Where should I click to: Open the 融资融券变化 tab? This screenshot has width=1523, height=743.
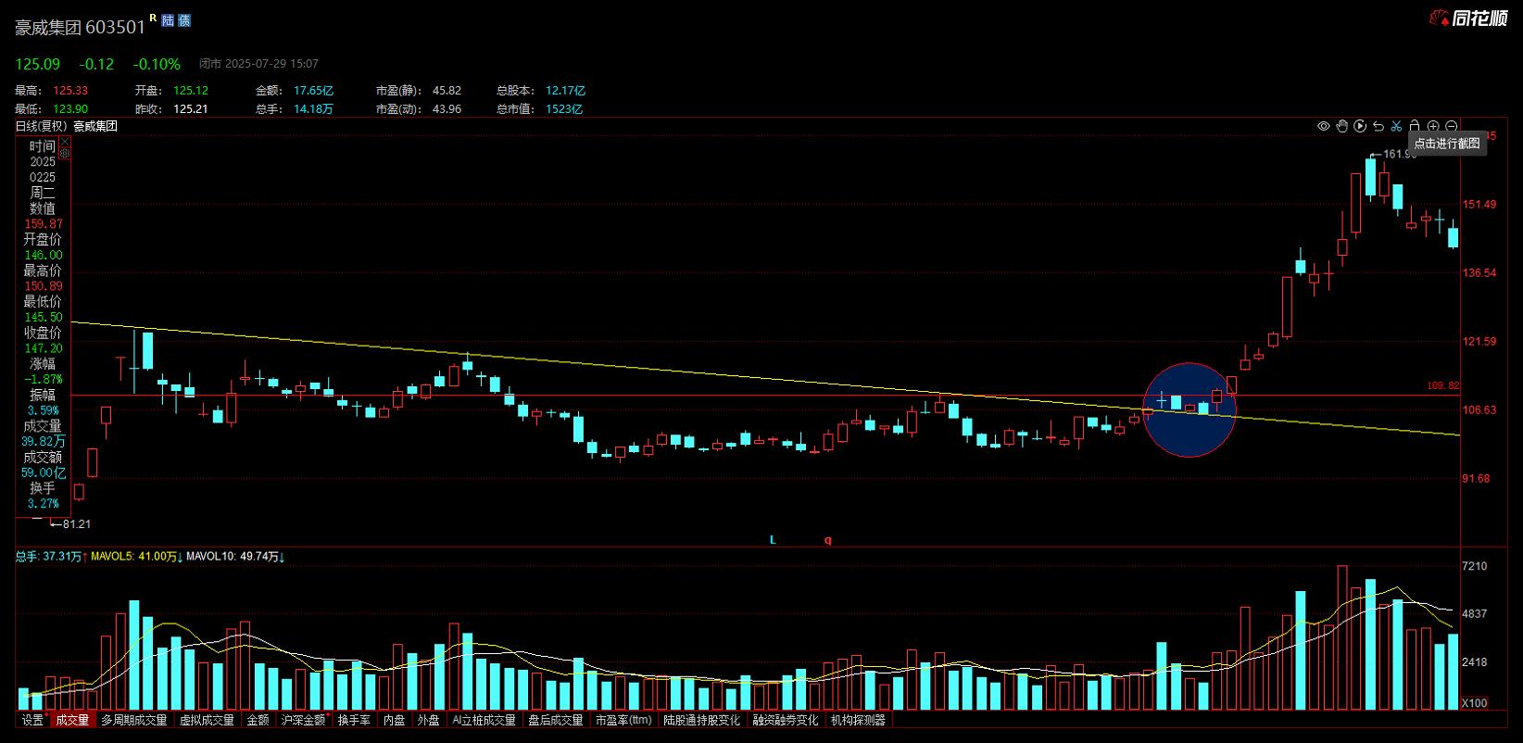(786, 720)
